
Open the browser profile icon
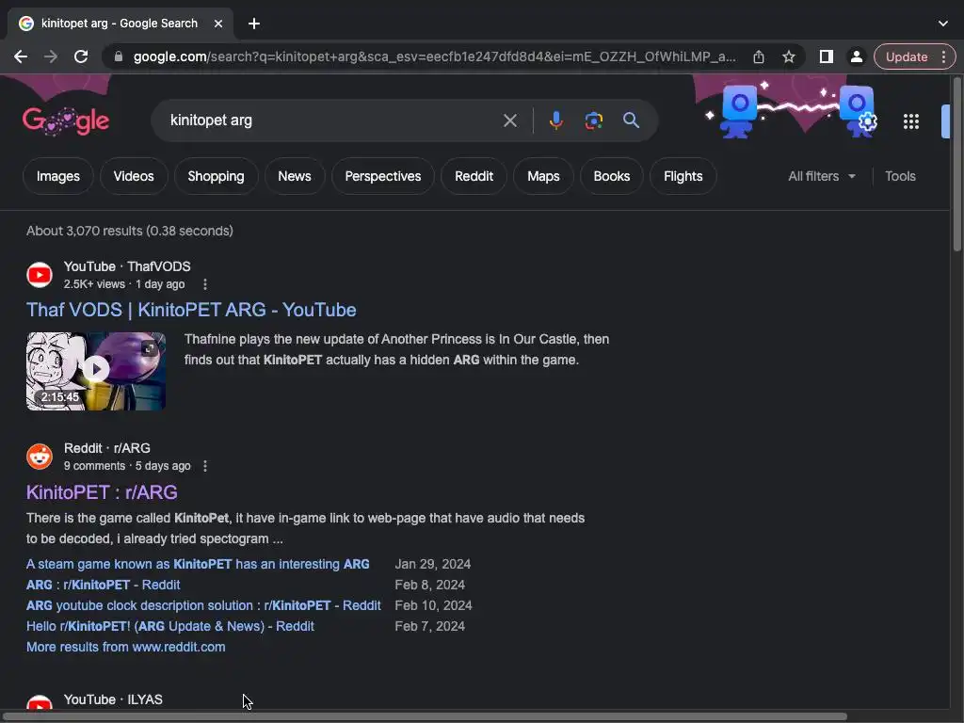[x=856, y=56]
